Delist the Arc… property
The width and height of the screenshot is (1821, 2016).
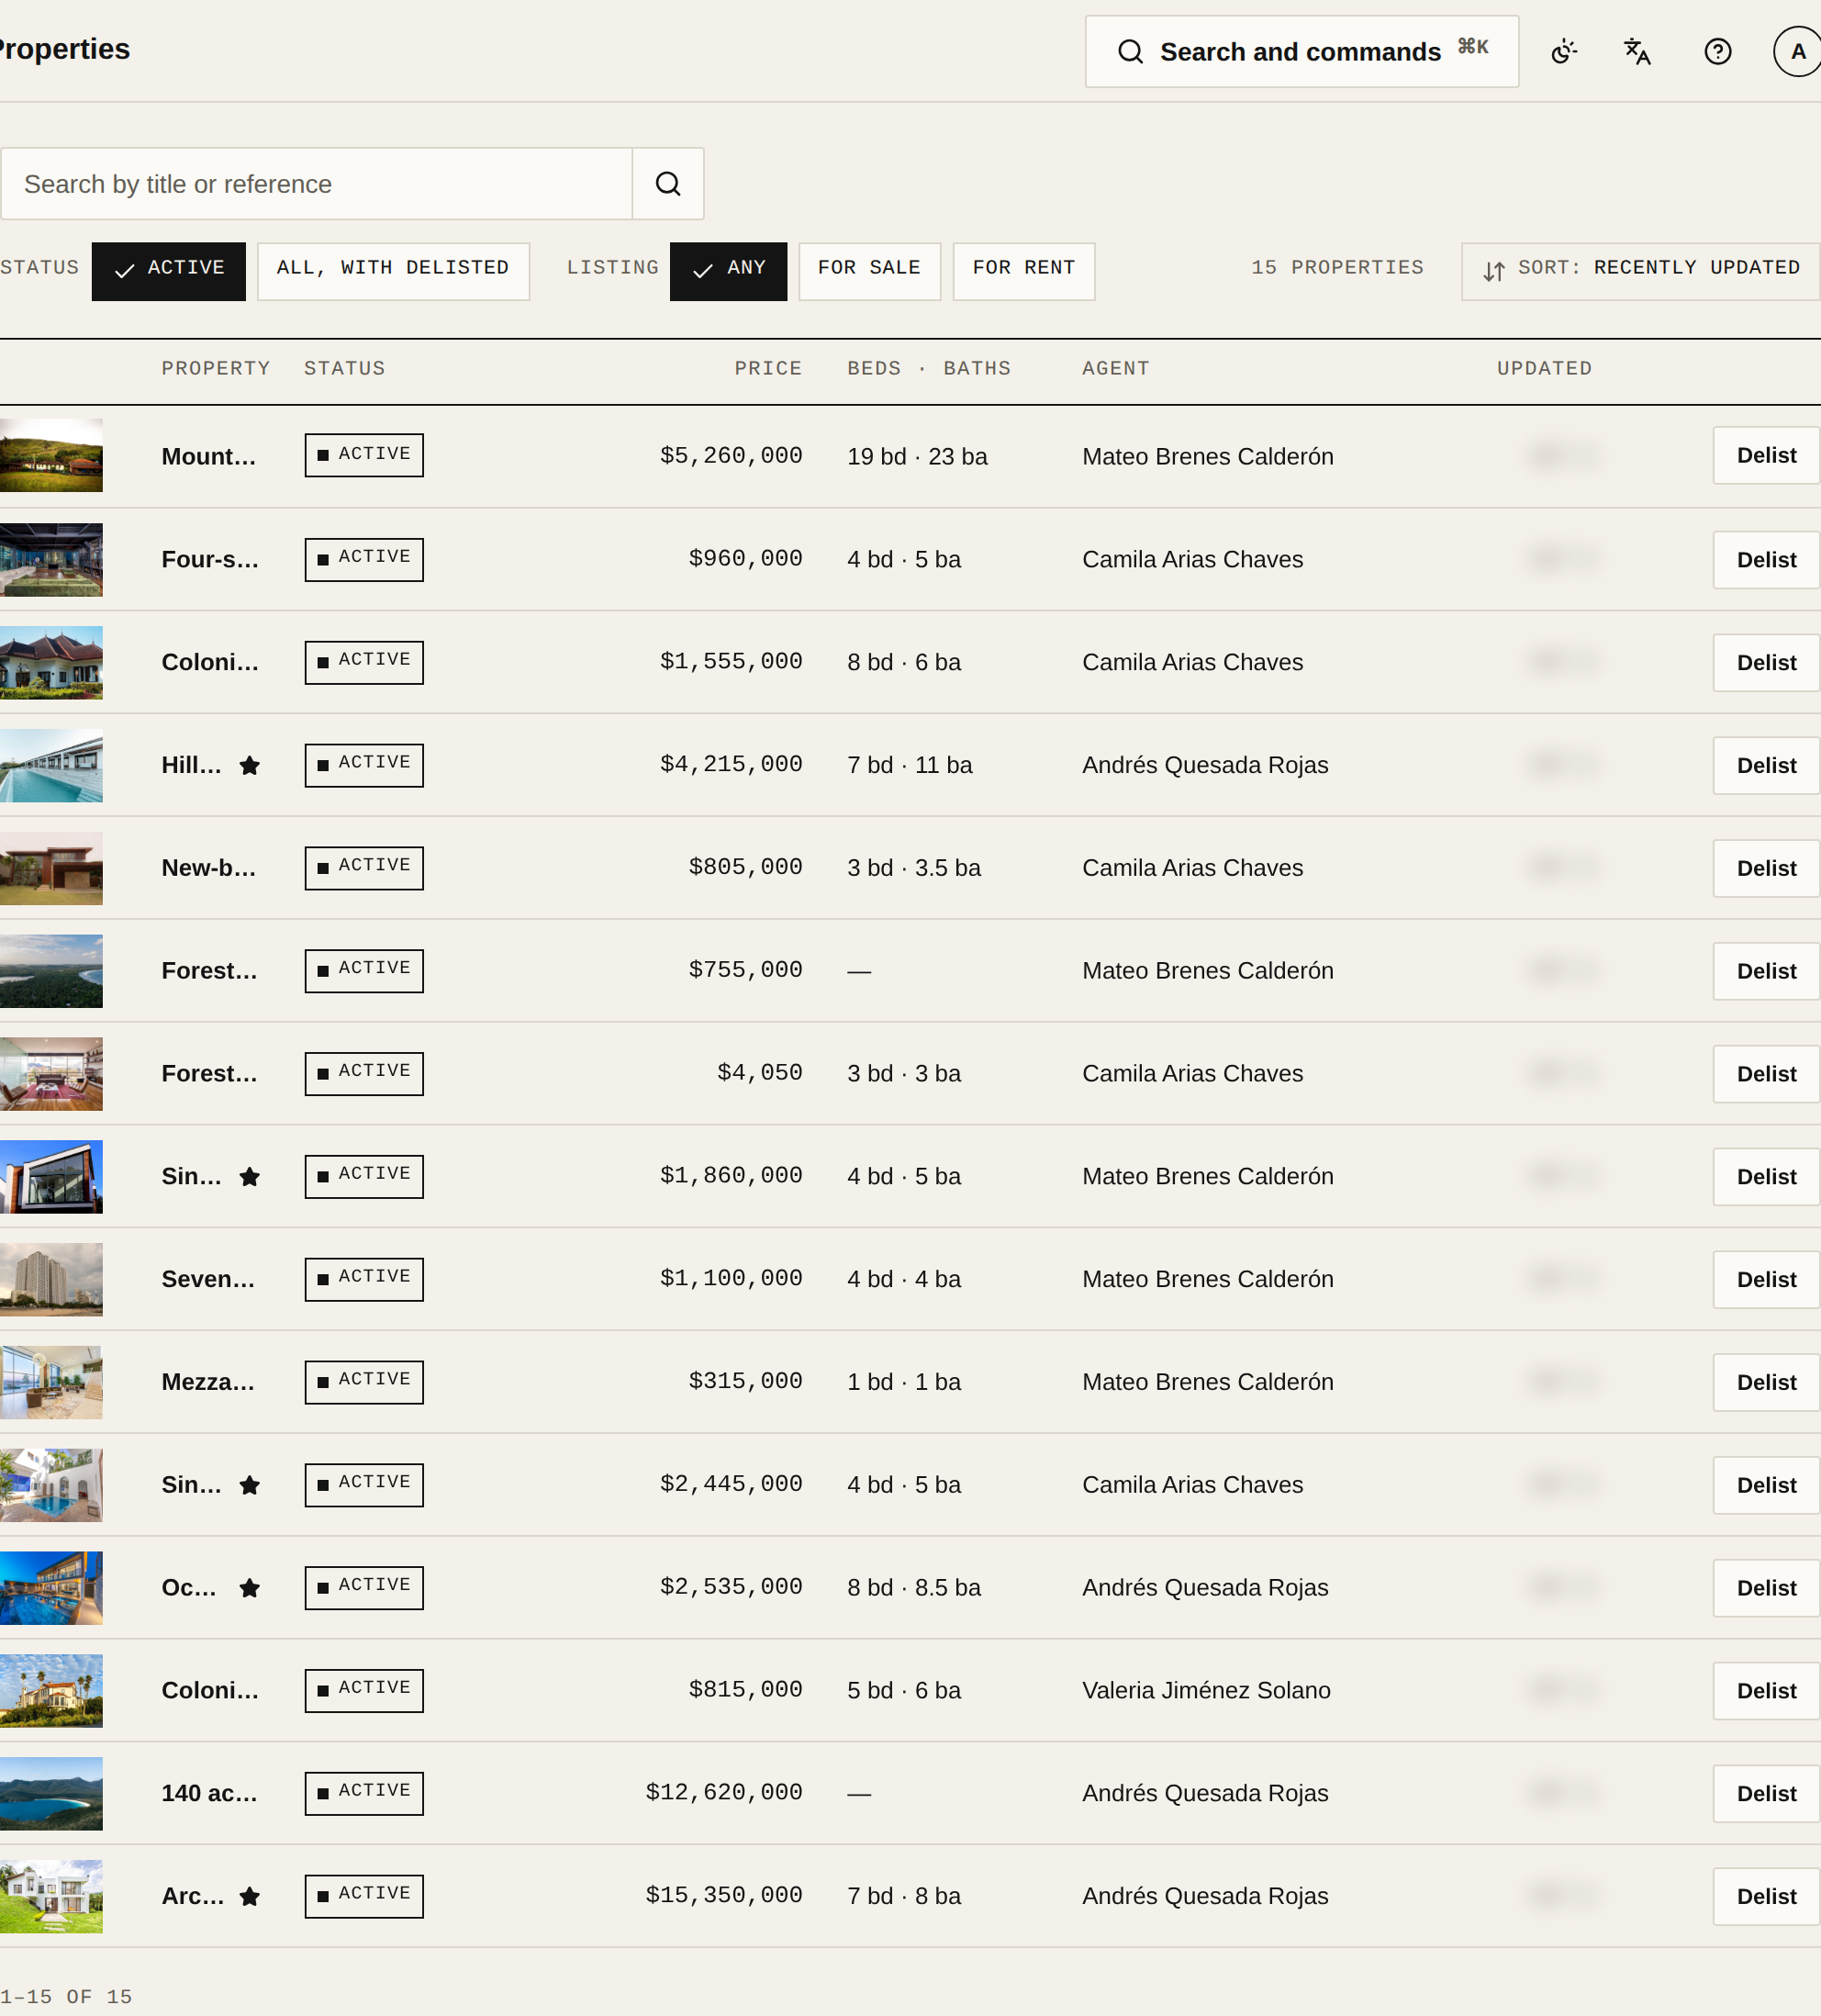1766,1897
